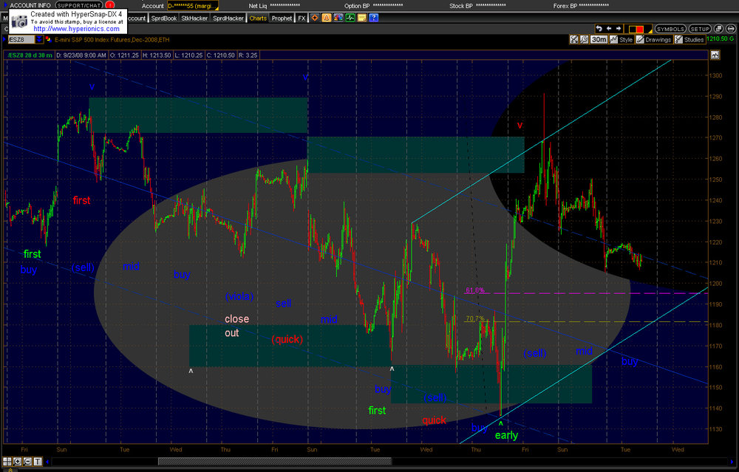Switch to the StkHacker tab
Screen dimensions: 739x472
(x=194, y=18)
